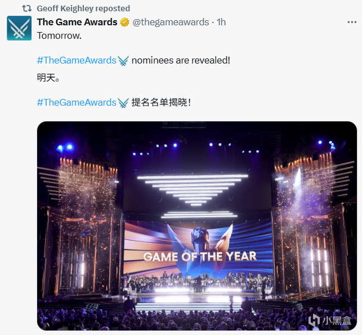Viewport: 362px width, 335px height.
Task: Click The Game Awards profile avatar
Action: pos(19,28)
